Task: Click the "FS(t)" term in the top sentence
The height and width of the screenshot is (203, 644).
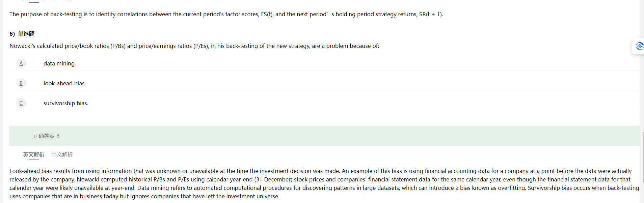Action: point(267,14)
